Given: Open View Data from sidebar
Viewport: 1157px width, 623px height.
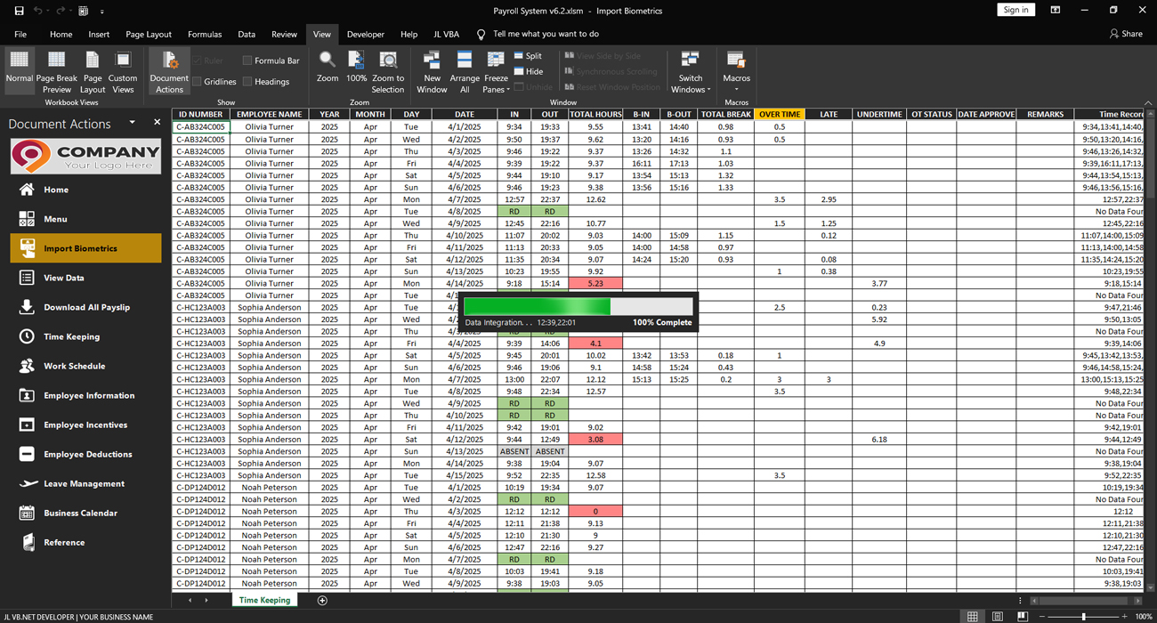Looking at the screenshot, I should [x=85, y=278].
